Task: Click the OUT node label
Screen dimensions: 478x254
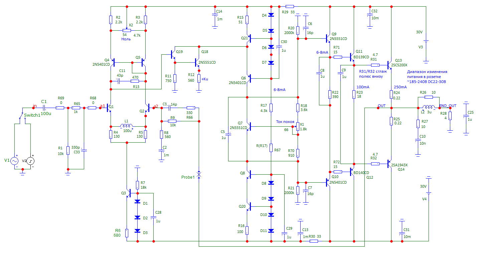Action: [x=381, y=106]
